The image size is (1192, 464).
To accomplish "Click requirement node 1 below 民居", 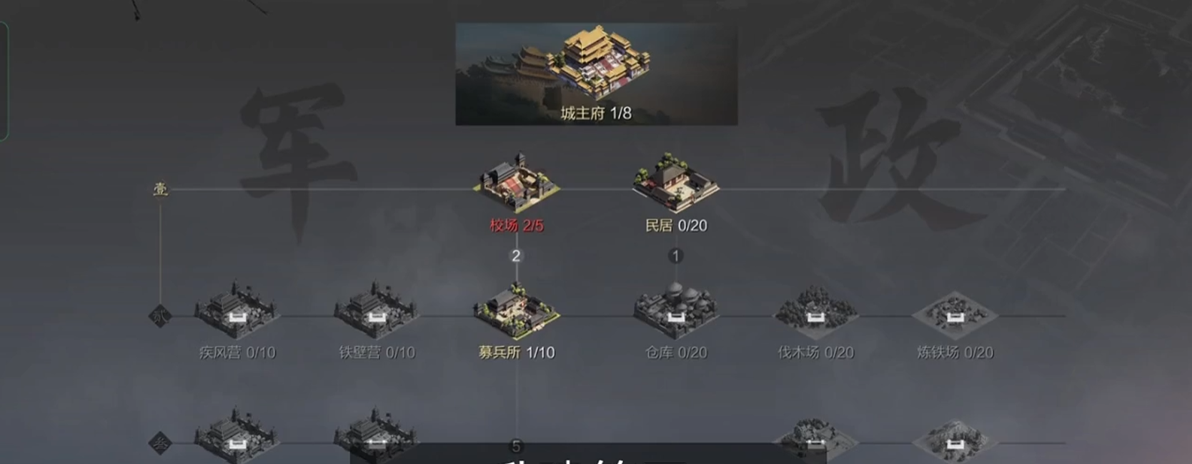I will click(x=675, y=256).
